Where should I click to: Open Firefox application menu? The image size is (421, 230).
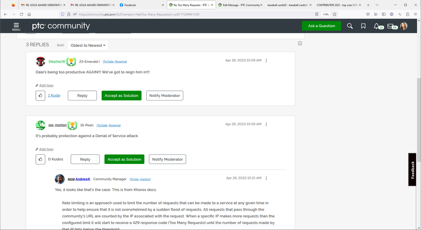(416, 14)
